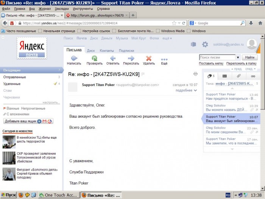
Task: Reload page with address bar refresh icon
Action: tap(184, 23)
